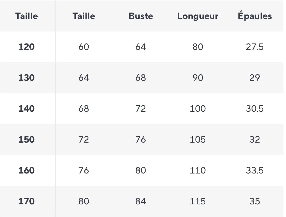The width and height of the screenshot is (286, 217).
Task: Select shoulder value 35 in row 170
Action: (255, 201)
